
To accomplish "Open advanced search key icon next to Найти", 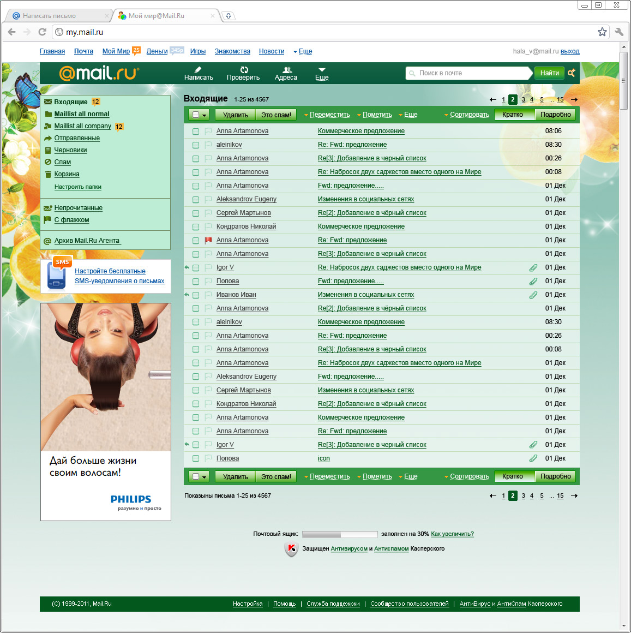I will 572,73.
